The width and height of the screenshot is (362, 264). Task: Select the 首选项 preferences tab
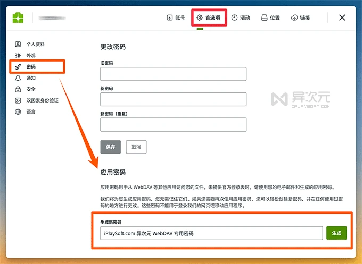tap(208, 18)
